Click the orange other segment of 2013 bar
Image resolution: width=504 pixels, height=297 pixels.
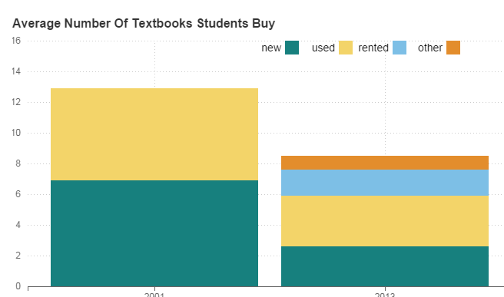[385, 163]
